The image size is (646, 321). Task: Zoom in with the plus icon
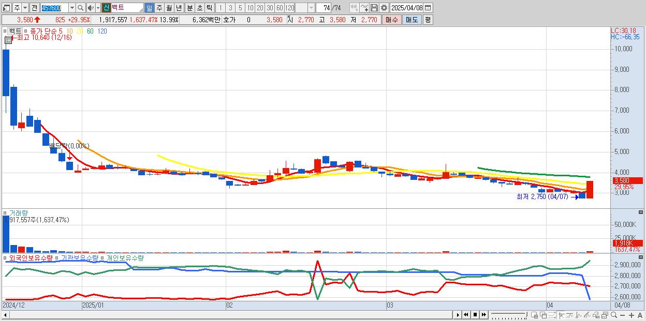tap(632, 315)
